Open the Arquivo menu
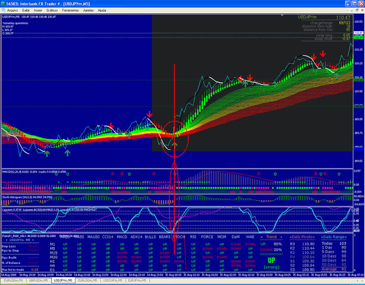This screenshot has width=365, height=285. tap(12, 11)
